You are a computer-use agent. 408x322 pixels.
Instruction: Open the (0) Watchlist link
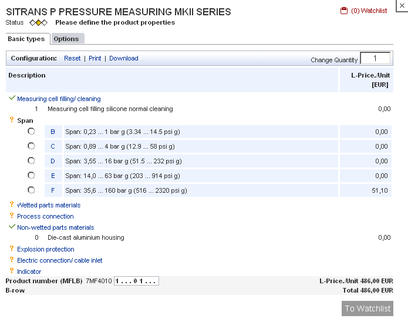[x=369, y=11]
